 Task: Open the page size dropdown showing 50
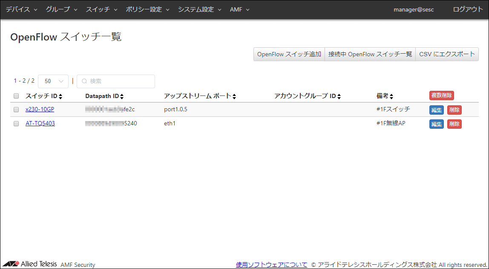[53, 81]
